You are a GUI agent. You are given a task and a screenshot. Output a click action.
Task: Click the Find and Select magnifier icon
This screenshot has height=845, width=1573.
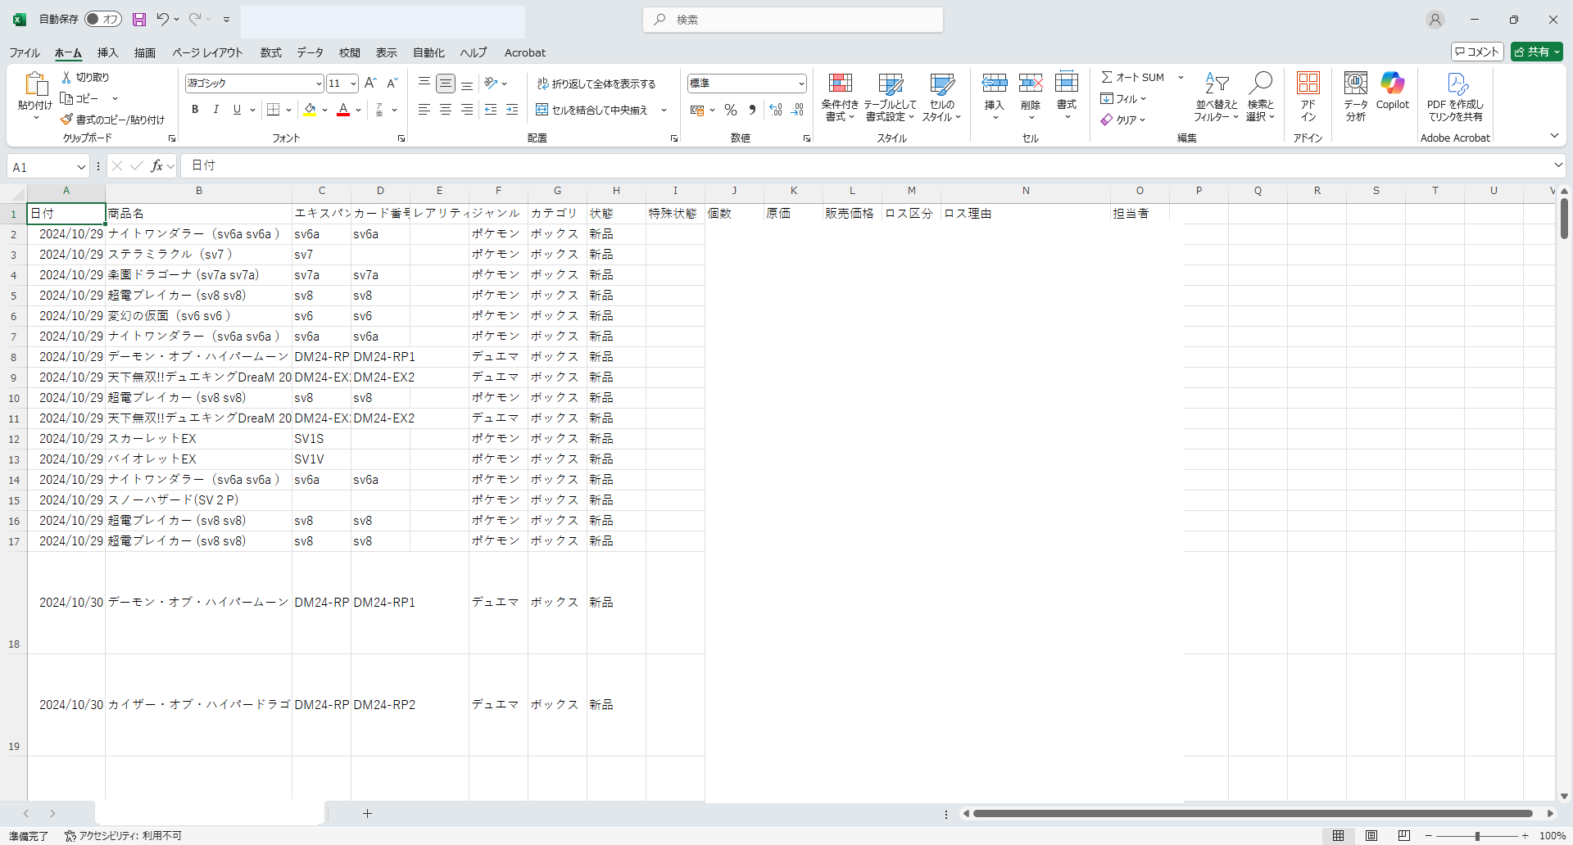tap(1260, 84)
